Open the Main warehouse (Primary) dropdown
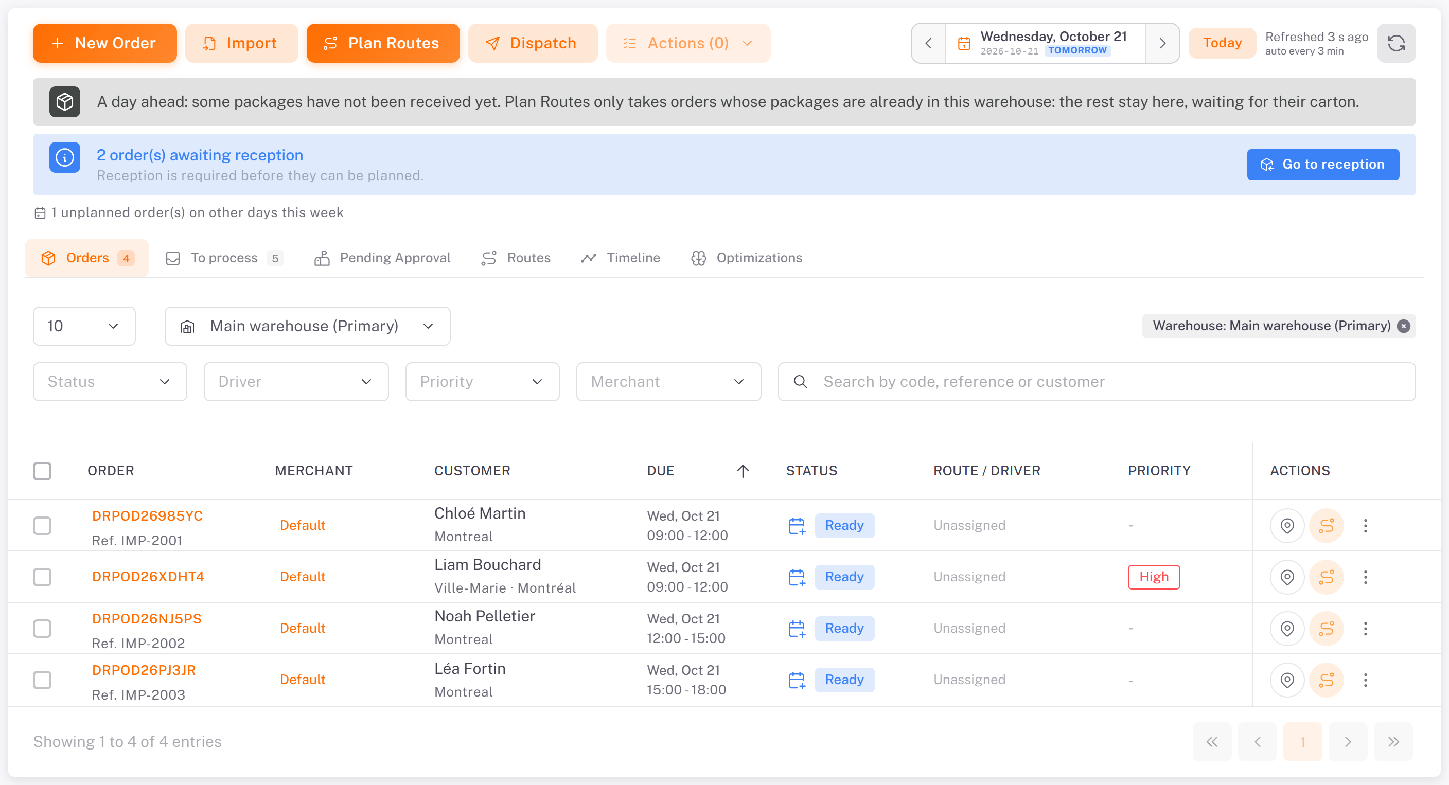Viewport: 1449px width, 785px height. (307, 326)
